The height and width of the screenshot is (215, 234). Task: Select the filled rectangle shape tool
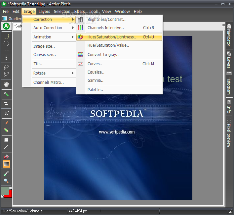click(6, 140)
